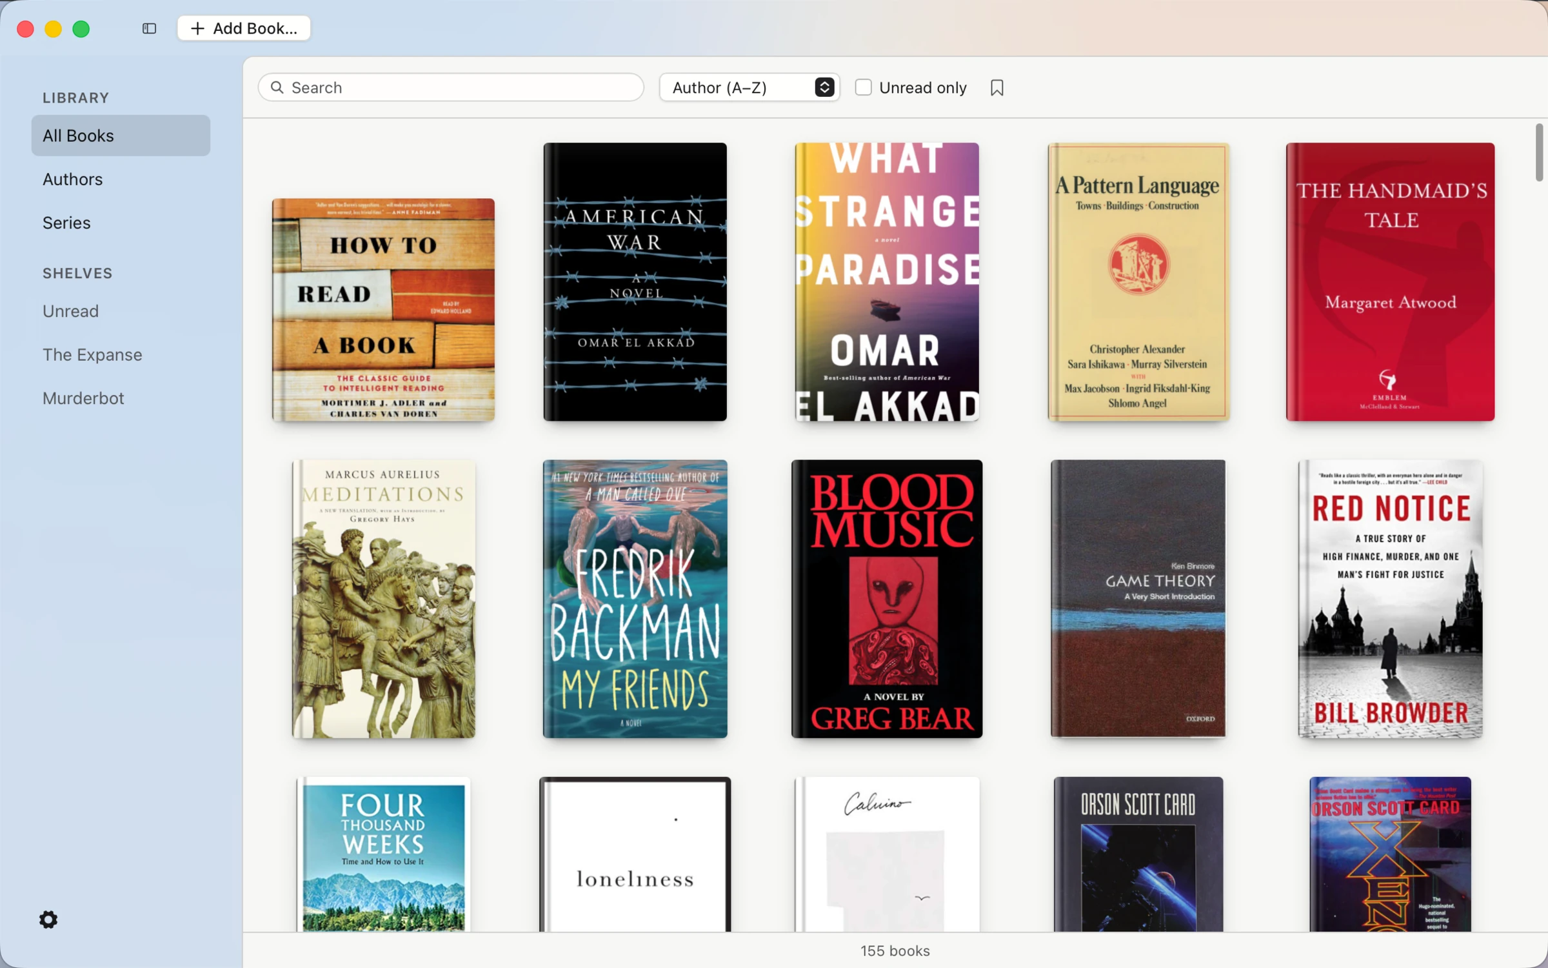Enable the Unread only checkbox

[863, 87]
